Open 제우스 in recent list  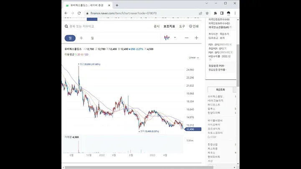pos(212,153)
